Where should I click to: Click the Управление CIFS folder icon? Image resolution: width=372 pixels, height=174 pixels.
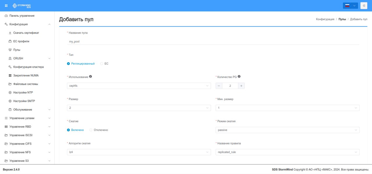tap(6, 144)
